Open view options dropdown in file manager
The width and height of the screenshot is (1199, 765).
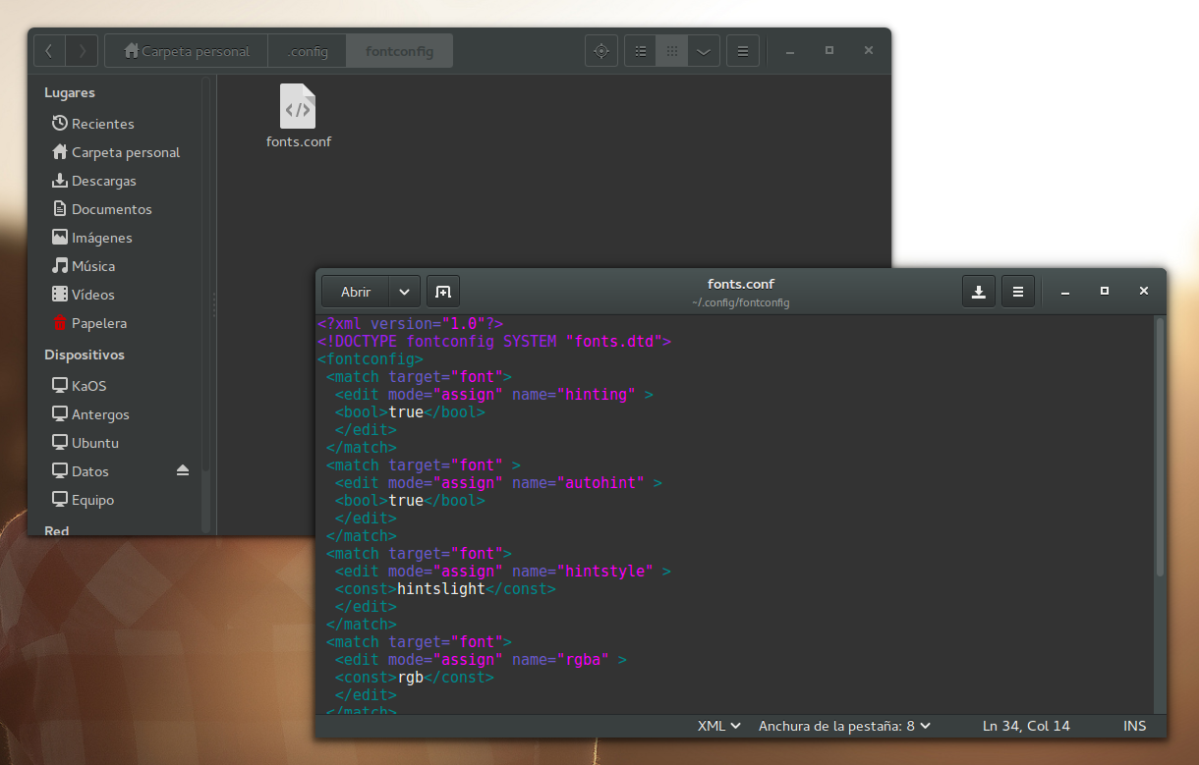pyautogui.click(x=704, y=51)
